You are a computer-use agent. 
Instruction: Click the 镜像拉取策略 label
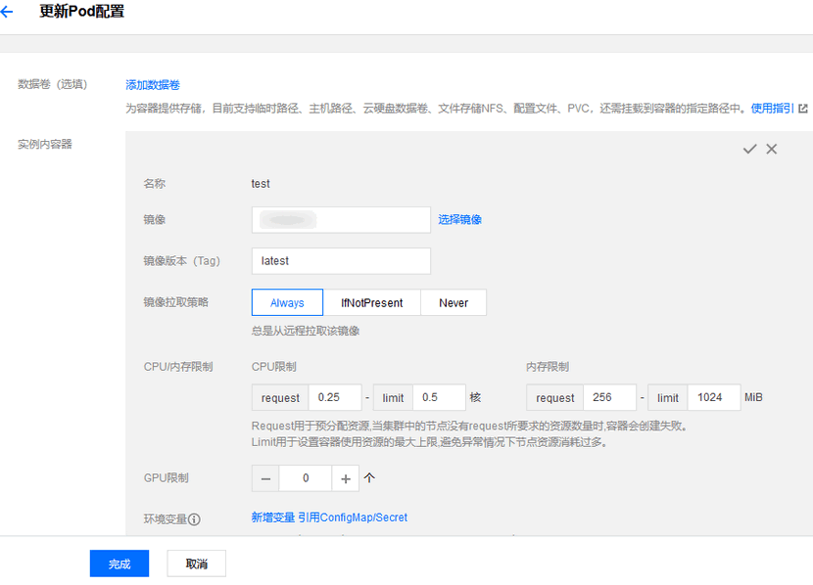[x=175, y=302]
